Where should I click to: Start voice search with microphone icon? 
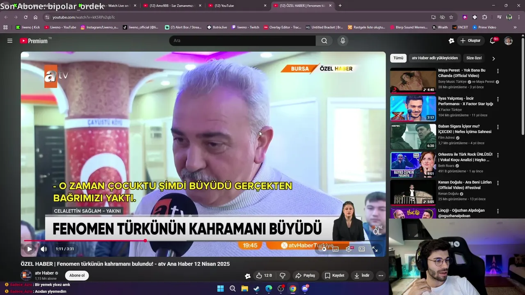click(x=343, y=41)
